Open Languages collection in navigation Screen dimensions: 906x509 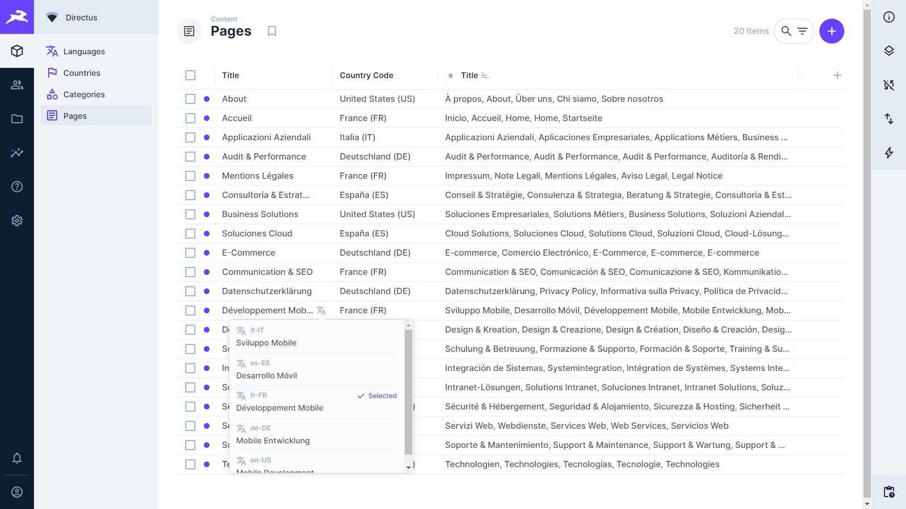coord(96,51)
